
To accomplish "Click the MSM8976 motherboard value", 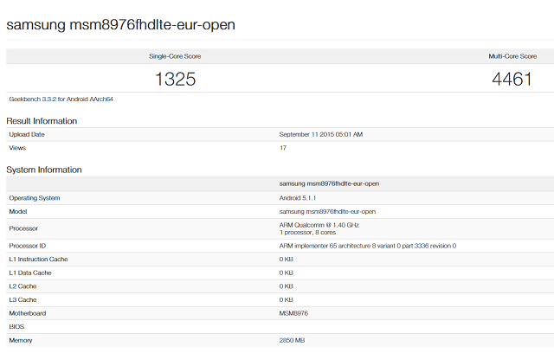I will [x=296, y=313].
